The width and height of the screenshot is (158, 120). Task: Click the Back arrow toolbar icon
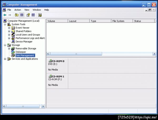click(5, 15)
